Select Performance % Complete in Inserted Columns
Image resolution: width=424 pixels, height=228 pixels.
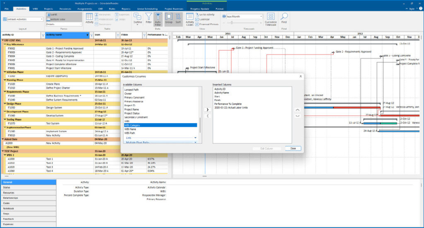pyautogui.click(x=228, y=104)
